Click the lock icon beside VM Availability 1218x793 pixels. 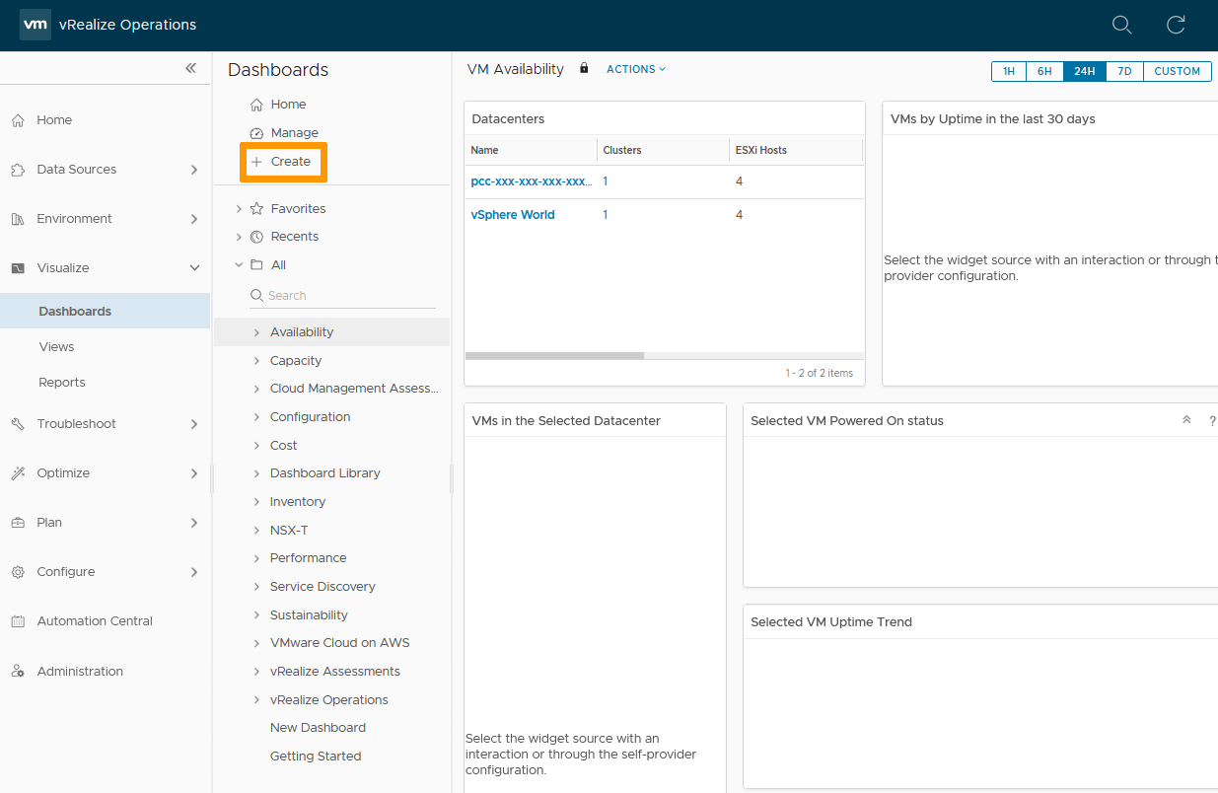click(584, 69)
